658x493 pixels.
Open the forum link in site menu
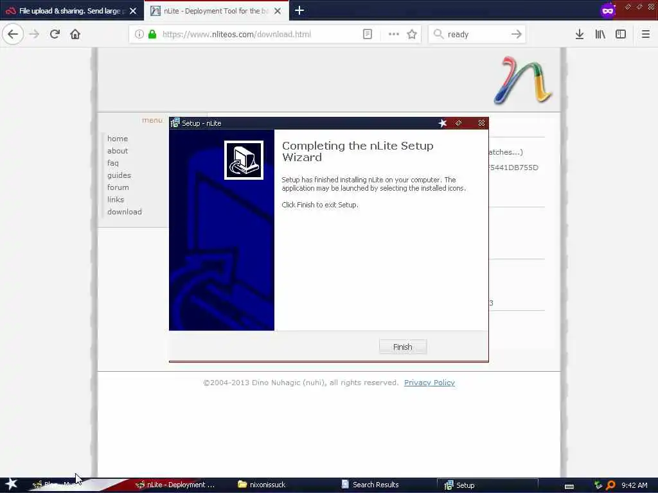pos(118,187)
